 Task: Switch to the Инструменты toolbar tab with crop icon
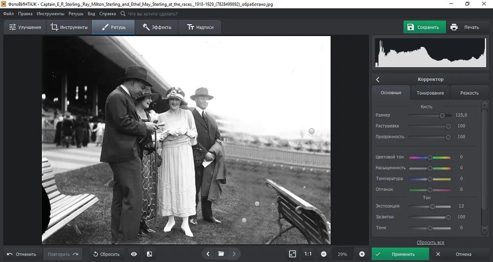[x=69, y=27]
